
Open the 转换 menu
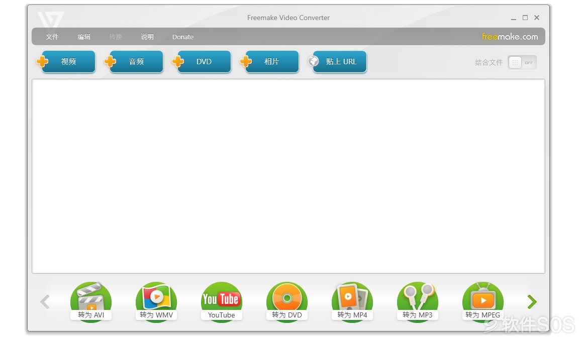click(116, 37)
